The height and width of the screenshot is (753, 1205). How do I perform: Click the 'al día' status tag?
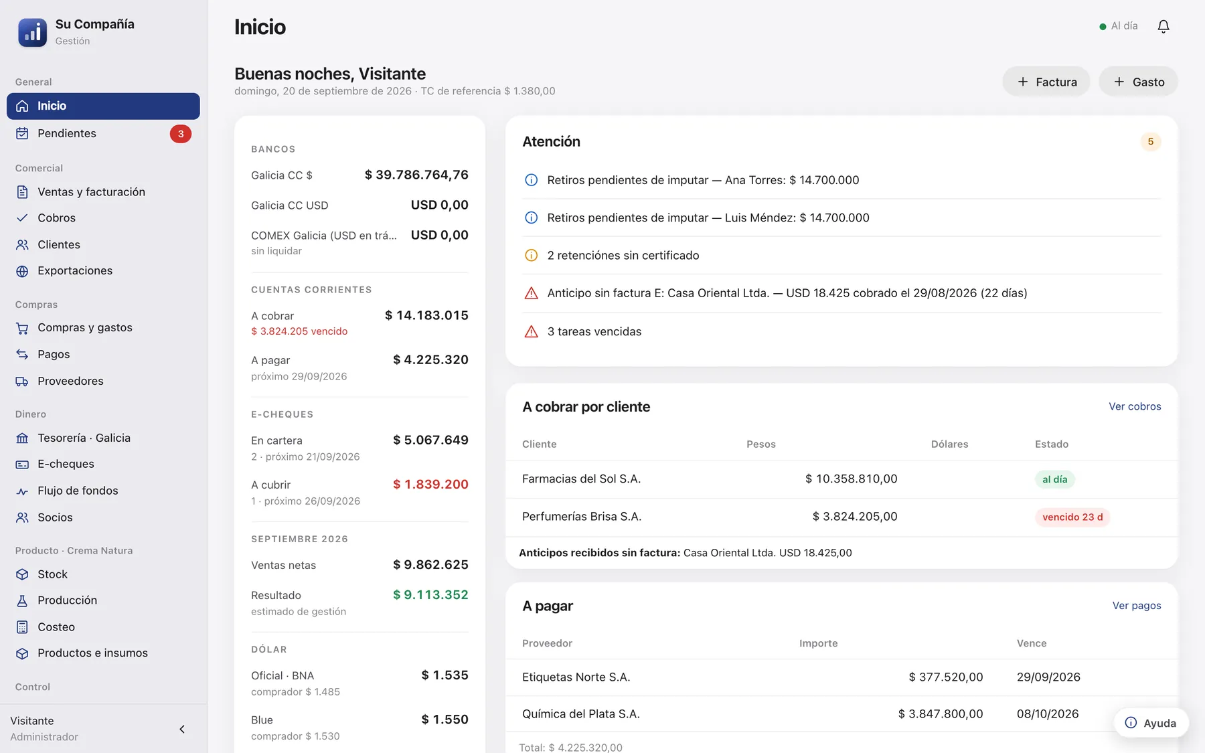pyautogui.click(x=1054, y=479)
